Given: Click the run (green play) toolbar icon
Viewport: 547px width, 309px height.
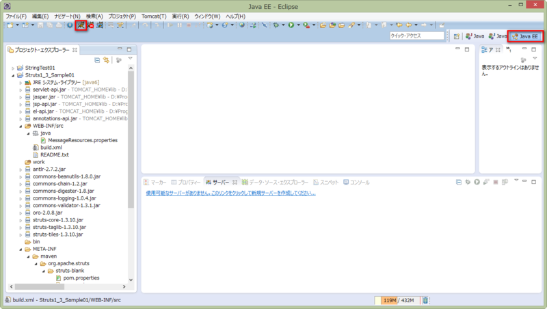Looking at the screenshot, I should pos(291,25).
